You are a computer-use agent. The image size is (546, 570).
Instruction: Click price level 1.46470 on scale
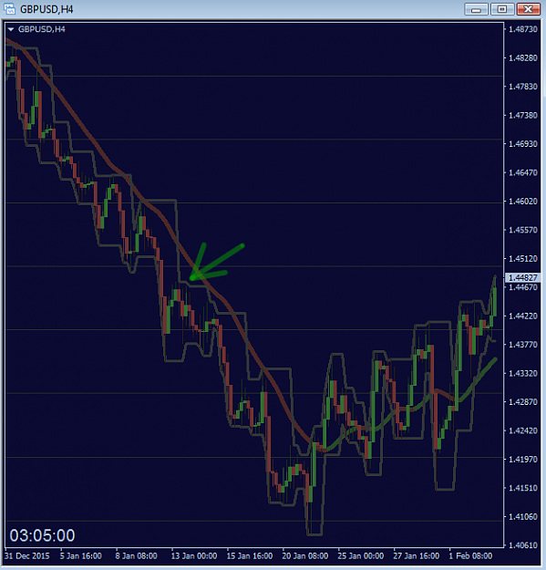pyautogui.click(x=522, y=172)
